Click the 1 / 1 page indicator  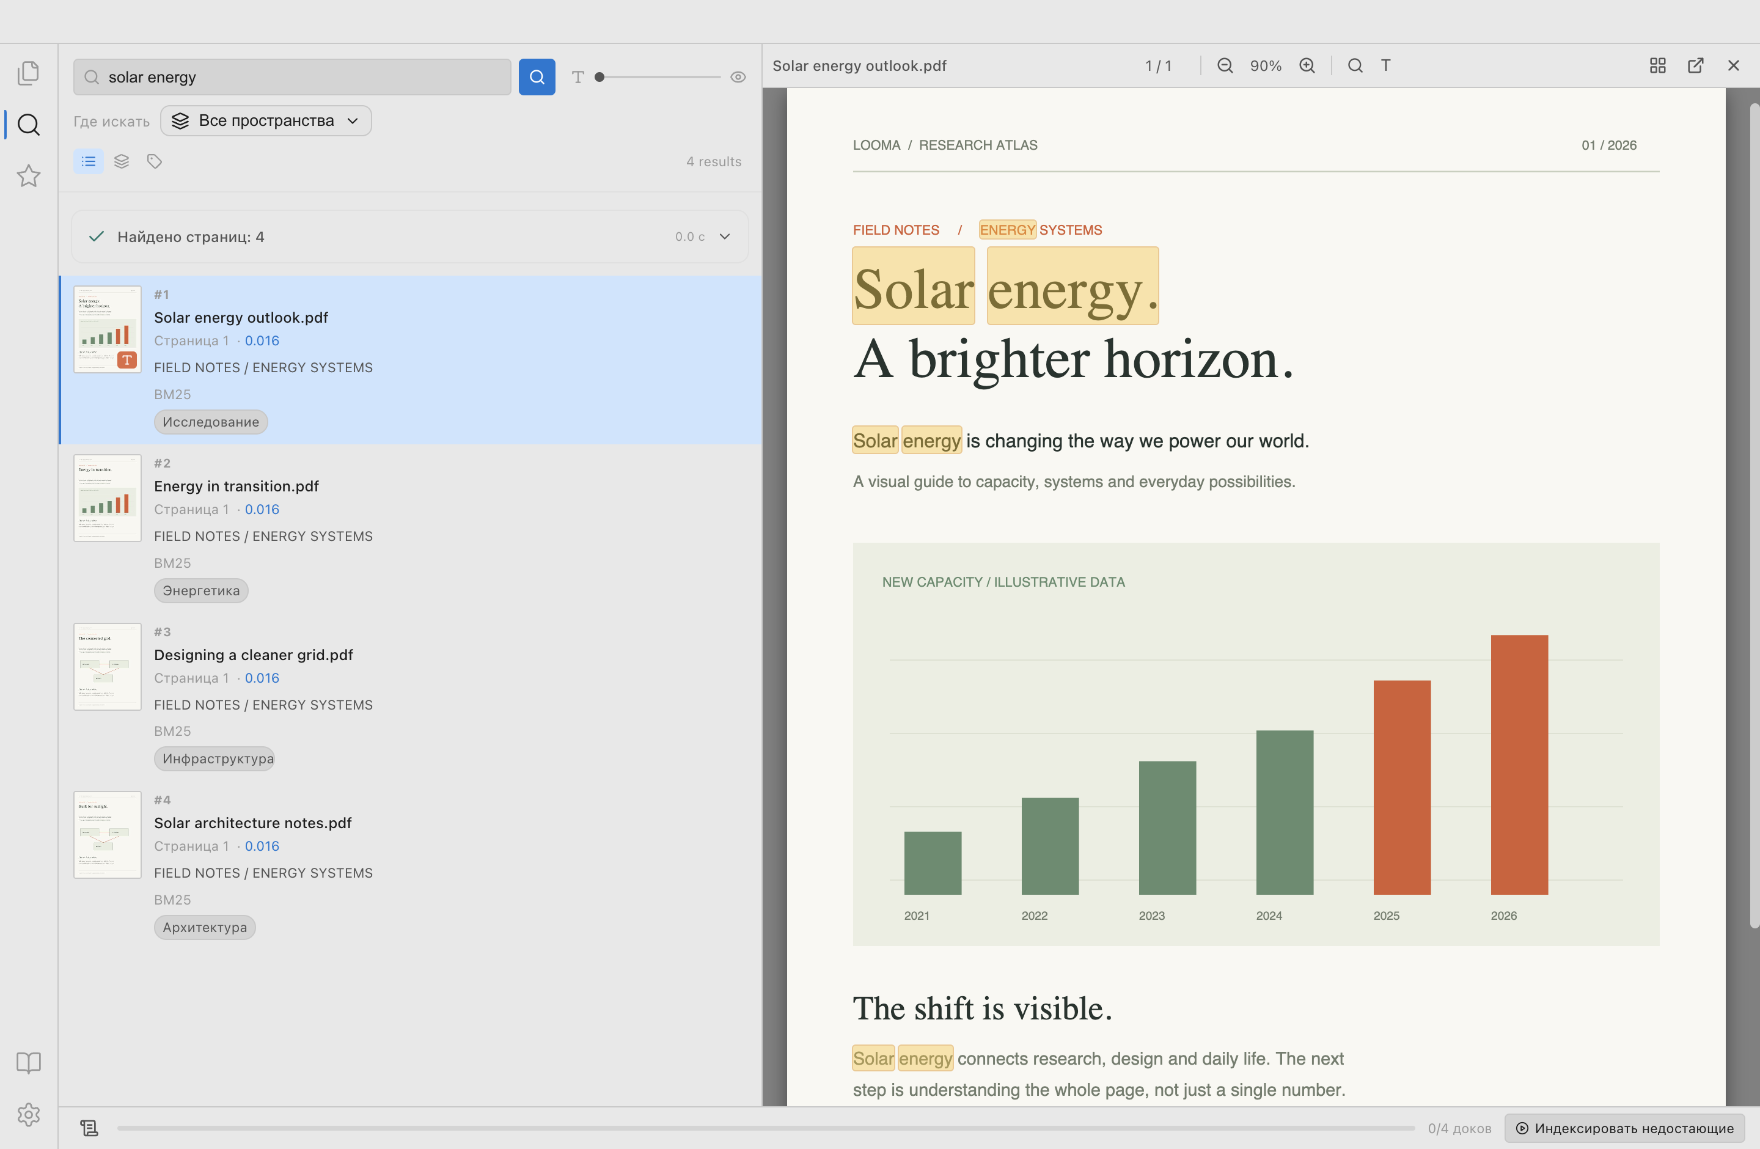coord(1159,66)
